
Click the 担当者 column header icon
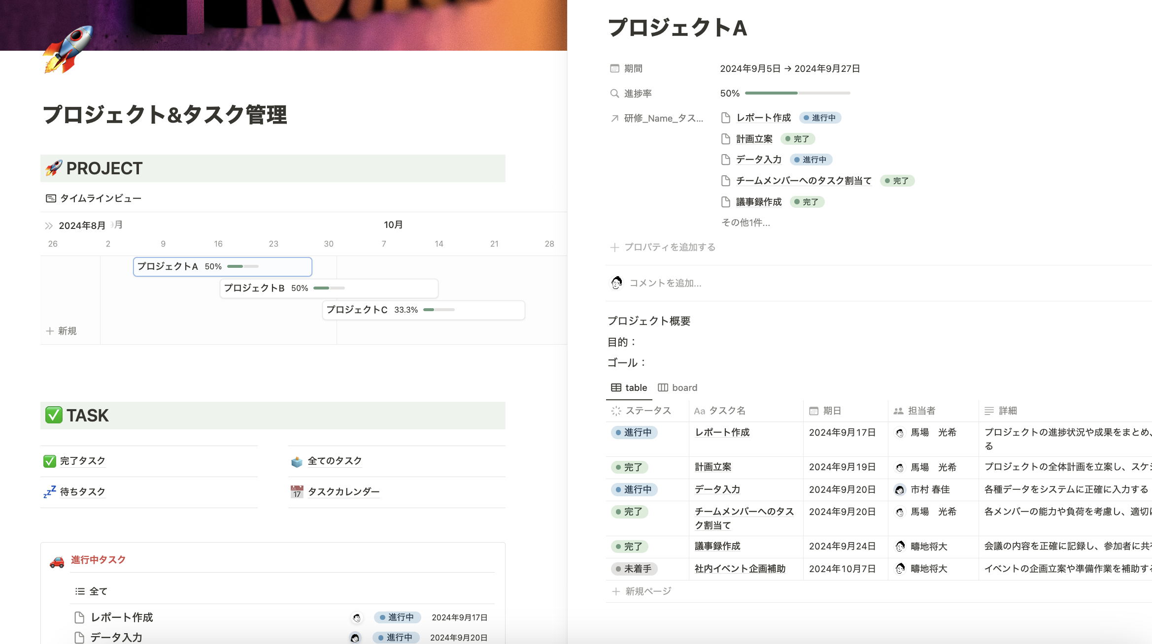(898, 411)
